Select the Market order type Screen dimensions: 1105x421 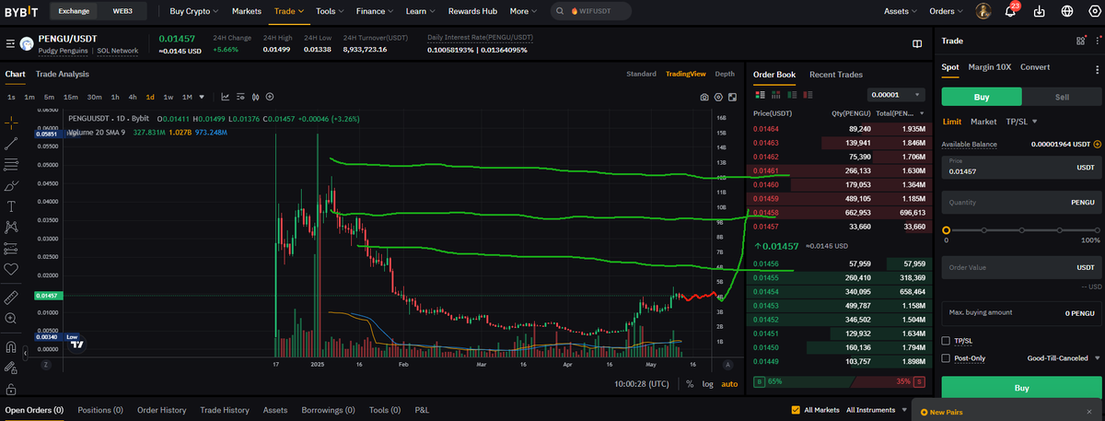coord(983,122)
